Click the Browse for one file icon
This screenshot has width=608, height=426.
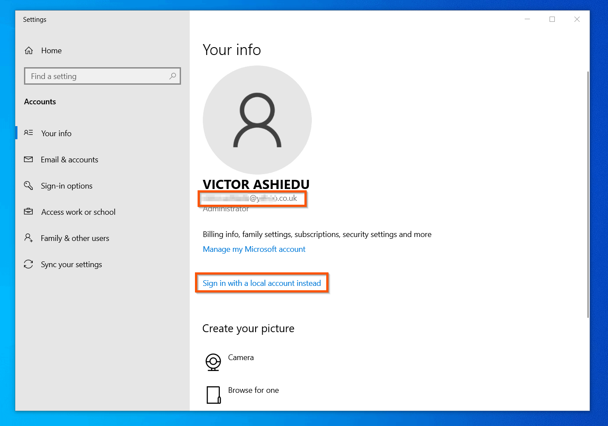point(214,395)
